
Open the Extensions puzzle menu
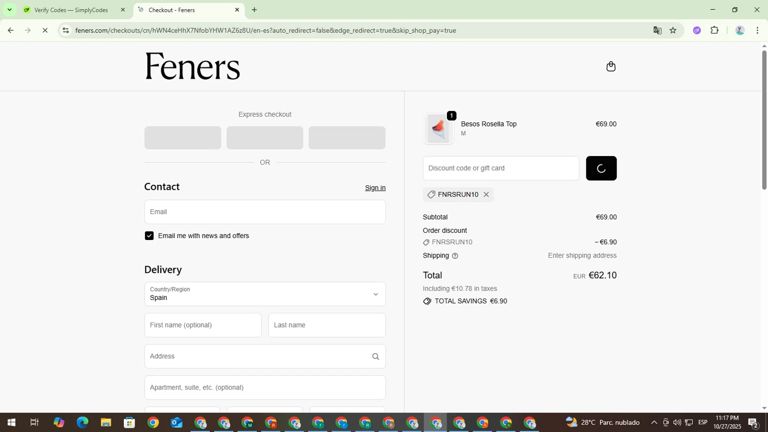tap(715, 30)
